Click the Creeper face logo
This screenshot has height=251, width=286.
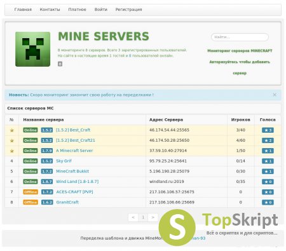point(32,49)
